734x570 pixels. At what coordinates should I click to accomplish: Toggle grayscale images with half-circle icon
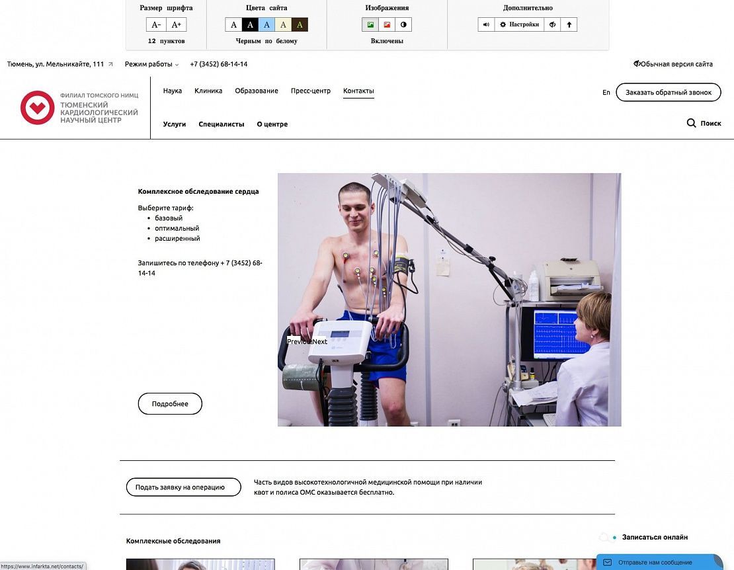403,25
